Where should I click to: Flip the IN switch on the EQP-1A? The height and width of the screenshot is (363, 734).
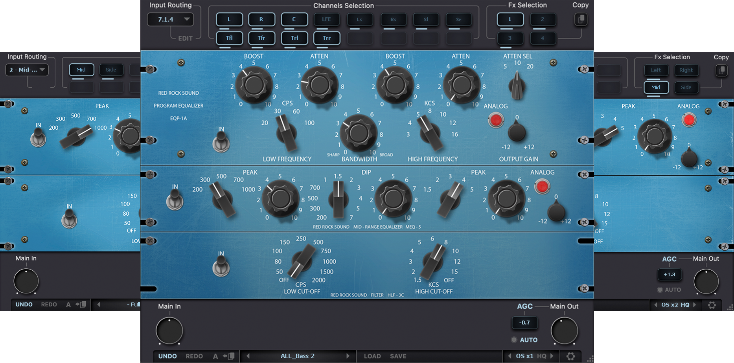click(x=222, y=142)
